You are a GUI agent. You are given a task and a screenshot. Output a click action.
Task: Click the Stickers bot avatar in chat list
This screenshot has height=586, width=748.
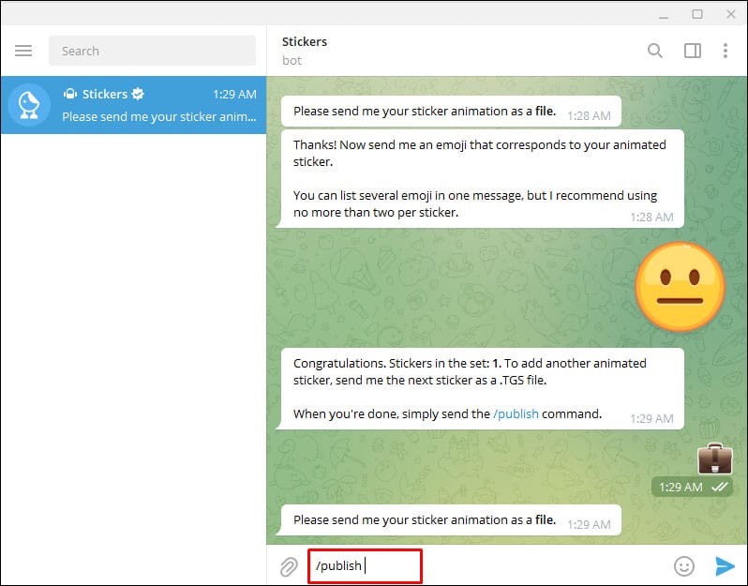[x=29, y=105]
